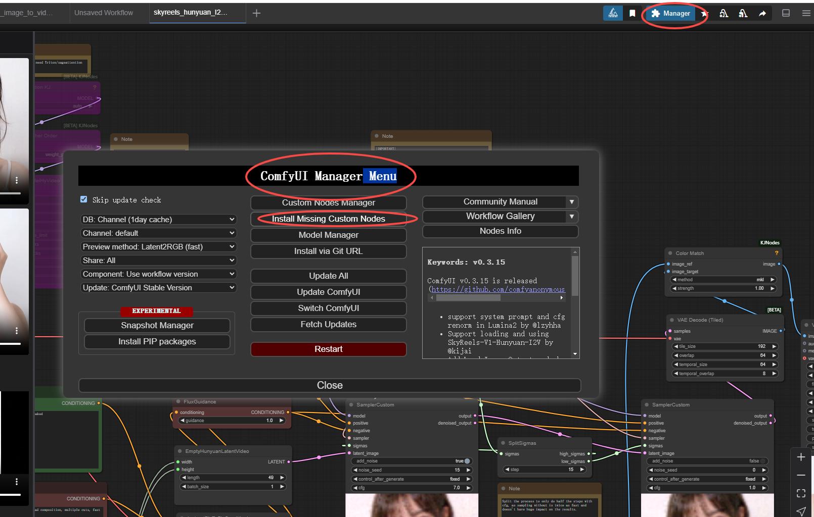Click the first vacuum cleaner toolbar icon
This screenshot has height=517, width=814.
[724, 14]
